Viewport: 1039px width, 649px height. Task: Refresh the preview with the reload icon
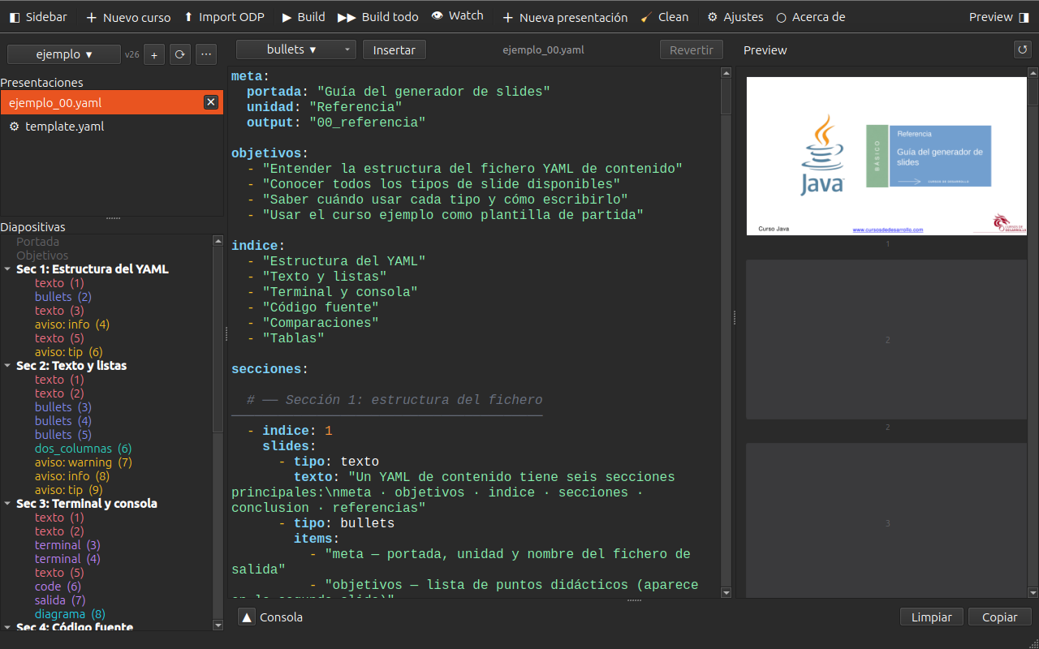(1023, 49)
